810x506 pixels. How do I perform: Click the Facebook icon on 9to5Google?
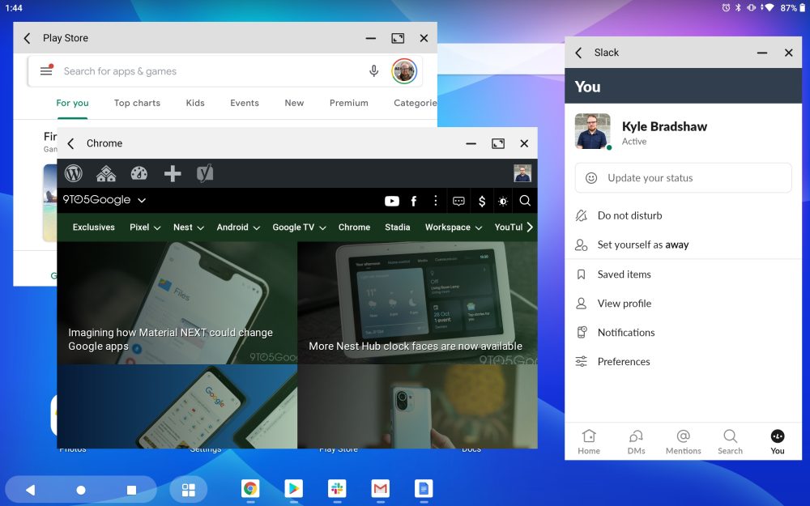413,201
